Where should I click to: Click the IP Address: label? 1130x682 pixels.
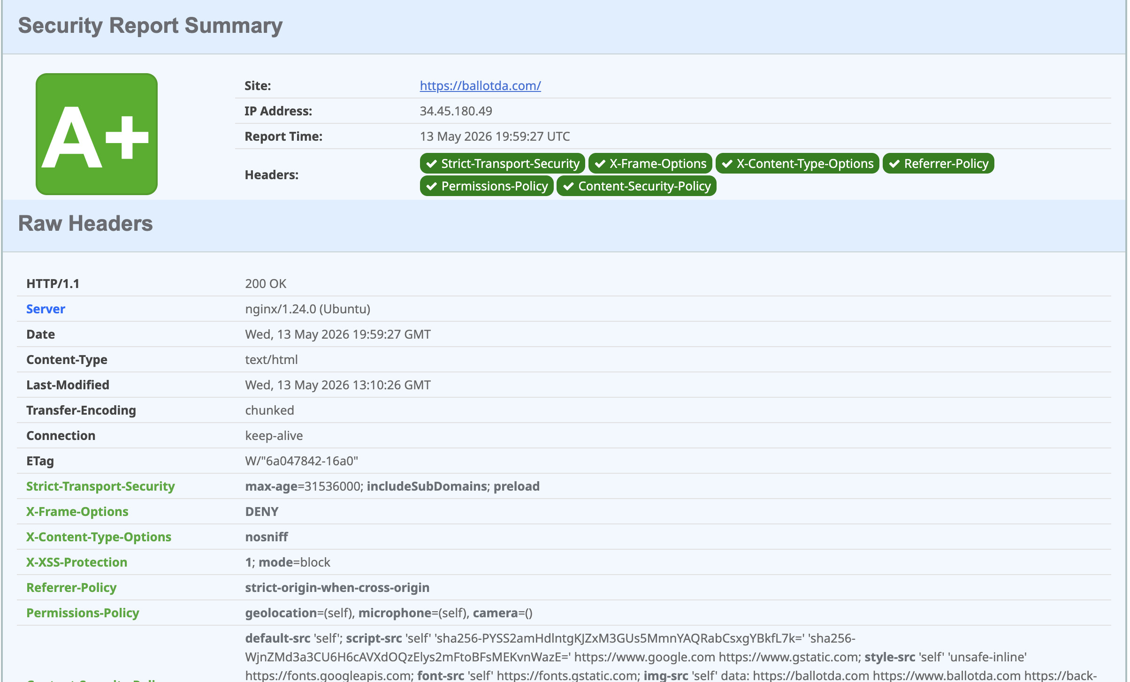coord(278,111)
